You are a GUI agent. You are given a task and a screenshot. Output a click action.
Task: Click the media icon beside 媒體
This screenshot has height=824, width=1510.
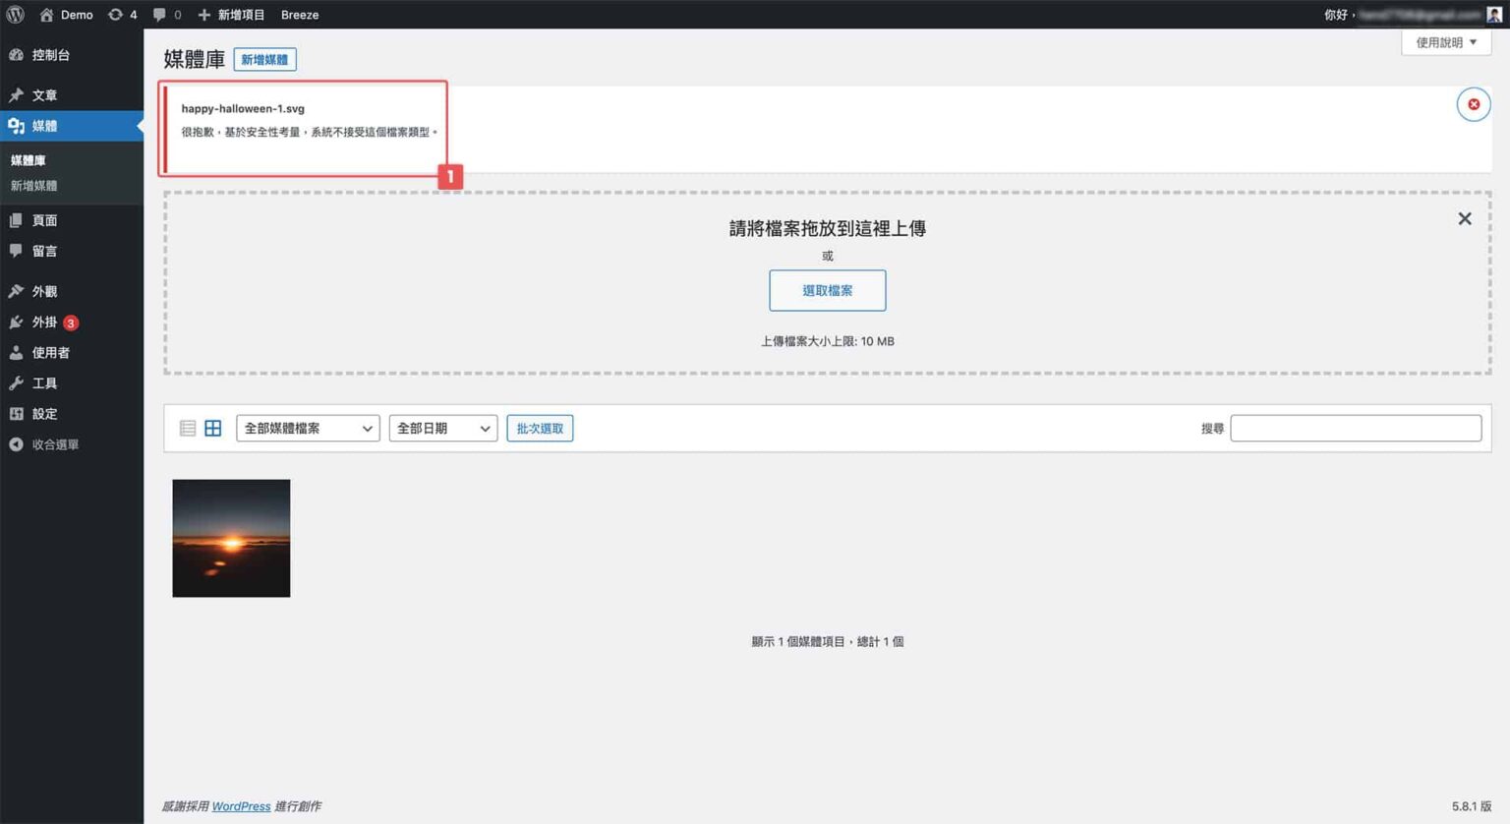(x=16, y=126)
